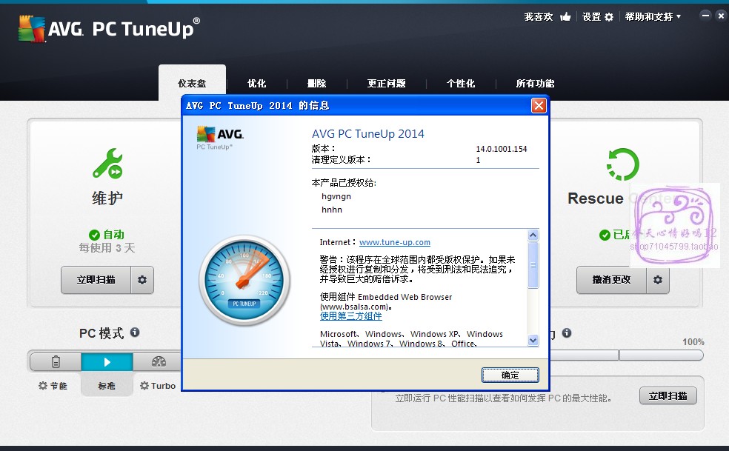The width and height of the screenshot is (729, 451).
Task: Activate the Turbo gauge mode button
Action: point(158,361)
